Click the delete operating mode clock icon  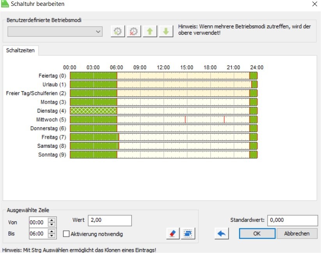134,31
